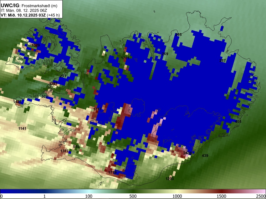Click the map value 265
The image size is (266, 199).
[178, 35]
